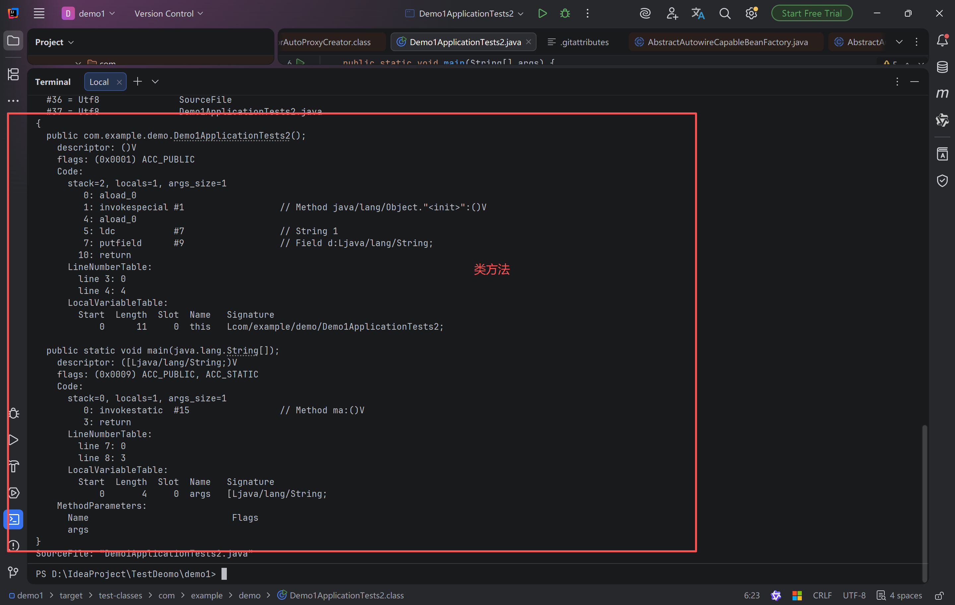Screen dimensions: 955x605
Task: Open the Git tool window
Action: click(x=13, y=572)
